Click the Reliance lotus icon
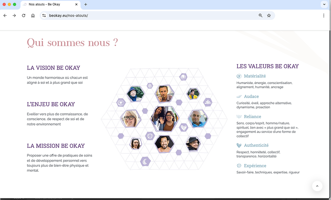Screen dimensions: 331x200 tap(239, 117)
